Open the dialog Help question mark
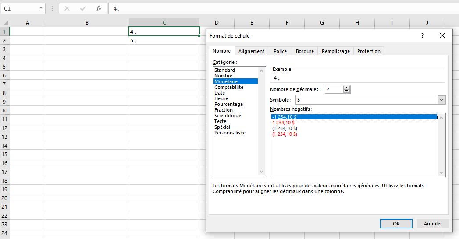 423,35
